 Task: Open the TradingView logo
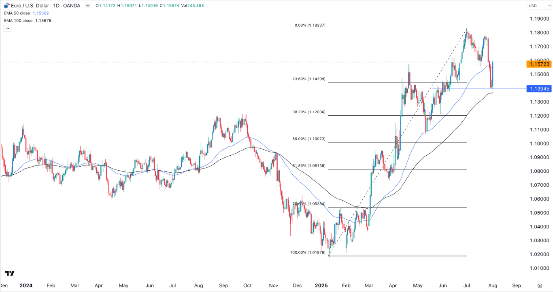[x=10, y=273]
